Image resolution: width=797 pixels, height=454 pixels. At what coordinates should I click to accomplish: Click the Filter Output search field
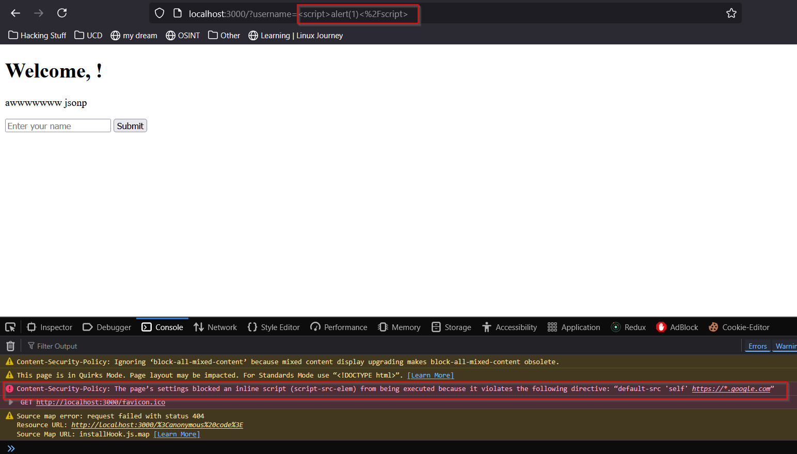[x=382, y=346]
